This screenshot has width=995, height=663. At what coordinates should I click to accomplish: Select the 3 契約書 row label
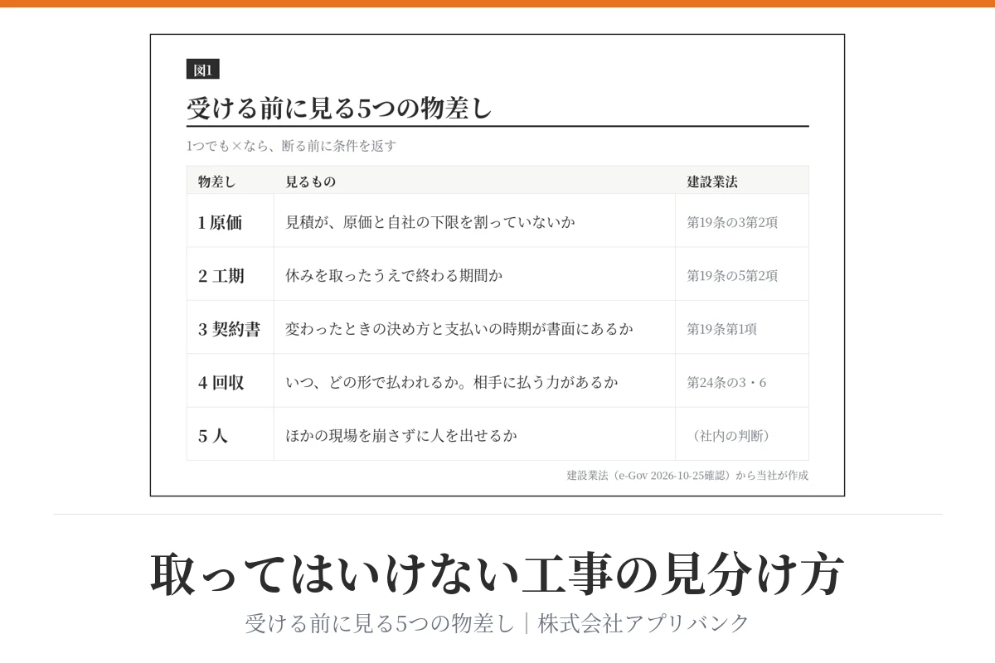coord(230,329)
